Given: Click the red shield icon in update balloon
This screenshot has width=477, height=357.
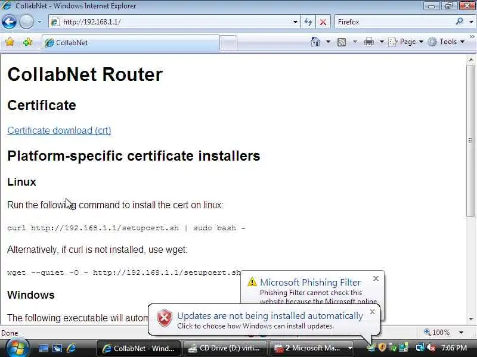Looking at the screenshot, I should pyautogui.click(x=165, y=318).
